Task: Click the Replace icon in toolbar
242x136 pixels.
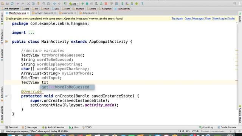Action: point(48,3)
